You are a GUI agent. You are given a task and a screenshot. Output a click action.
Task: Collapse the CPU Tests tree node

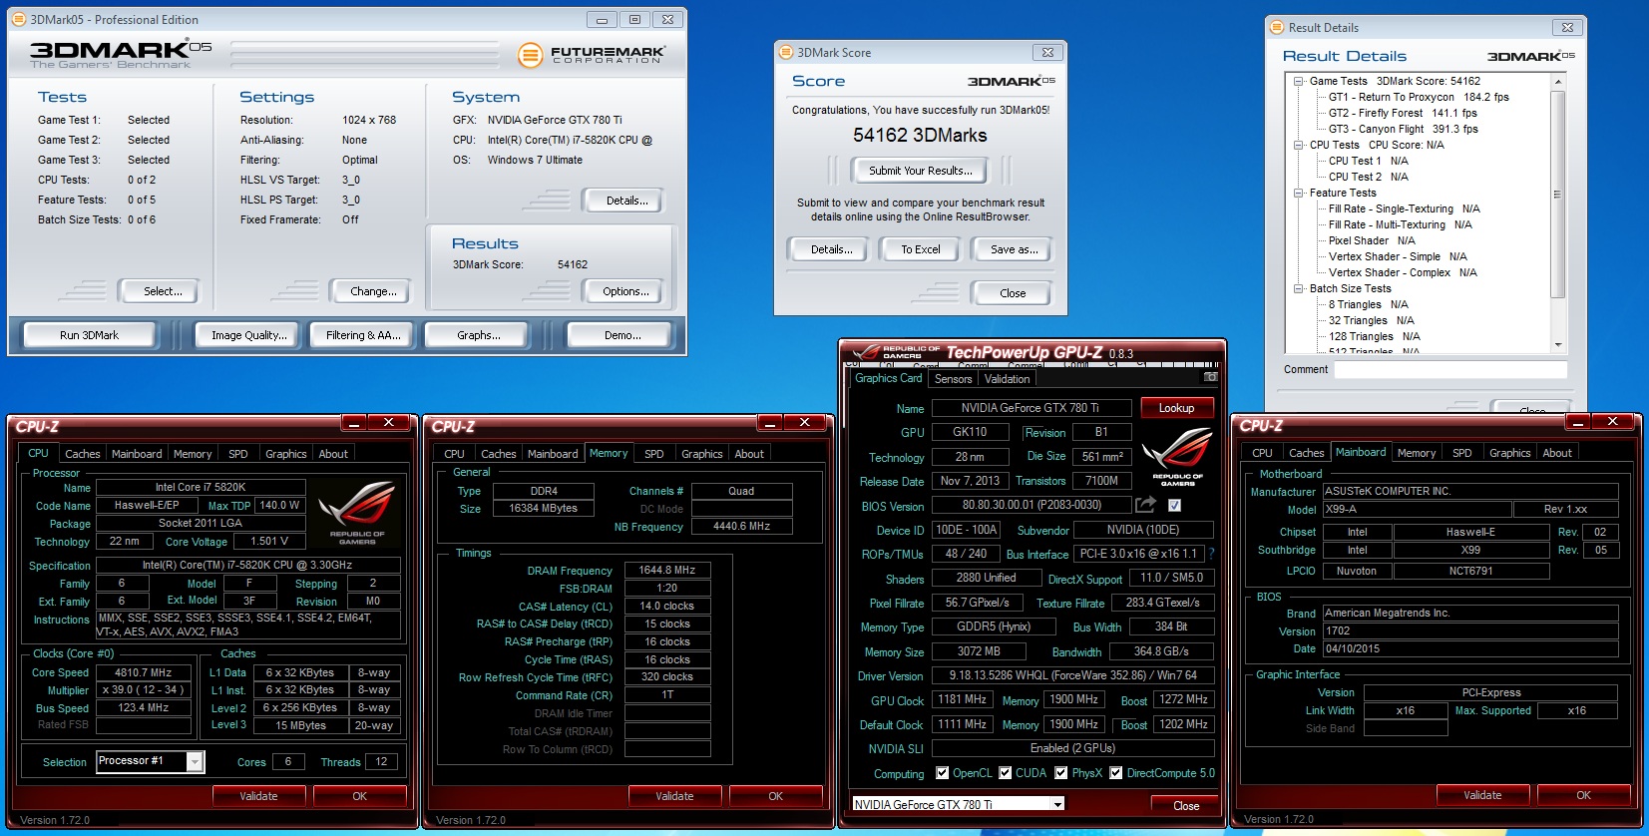1298,145
